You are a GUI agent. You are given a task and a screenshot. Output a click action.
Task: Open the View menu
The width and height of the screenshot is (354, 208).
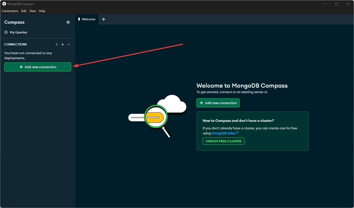point(32,11)
